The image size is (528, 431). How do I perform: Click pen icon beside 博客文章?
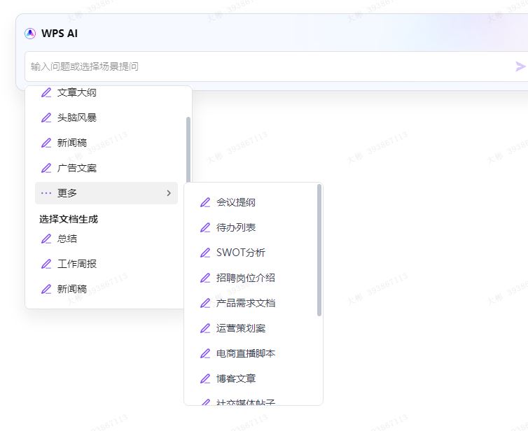pyautogui.click(x=205, y=379)
